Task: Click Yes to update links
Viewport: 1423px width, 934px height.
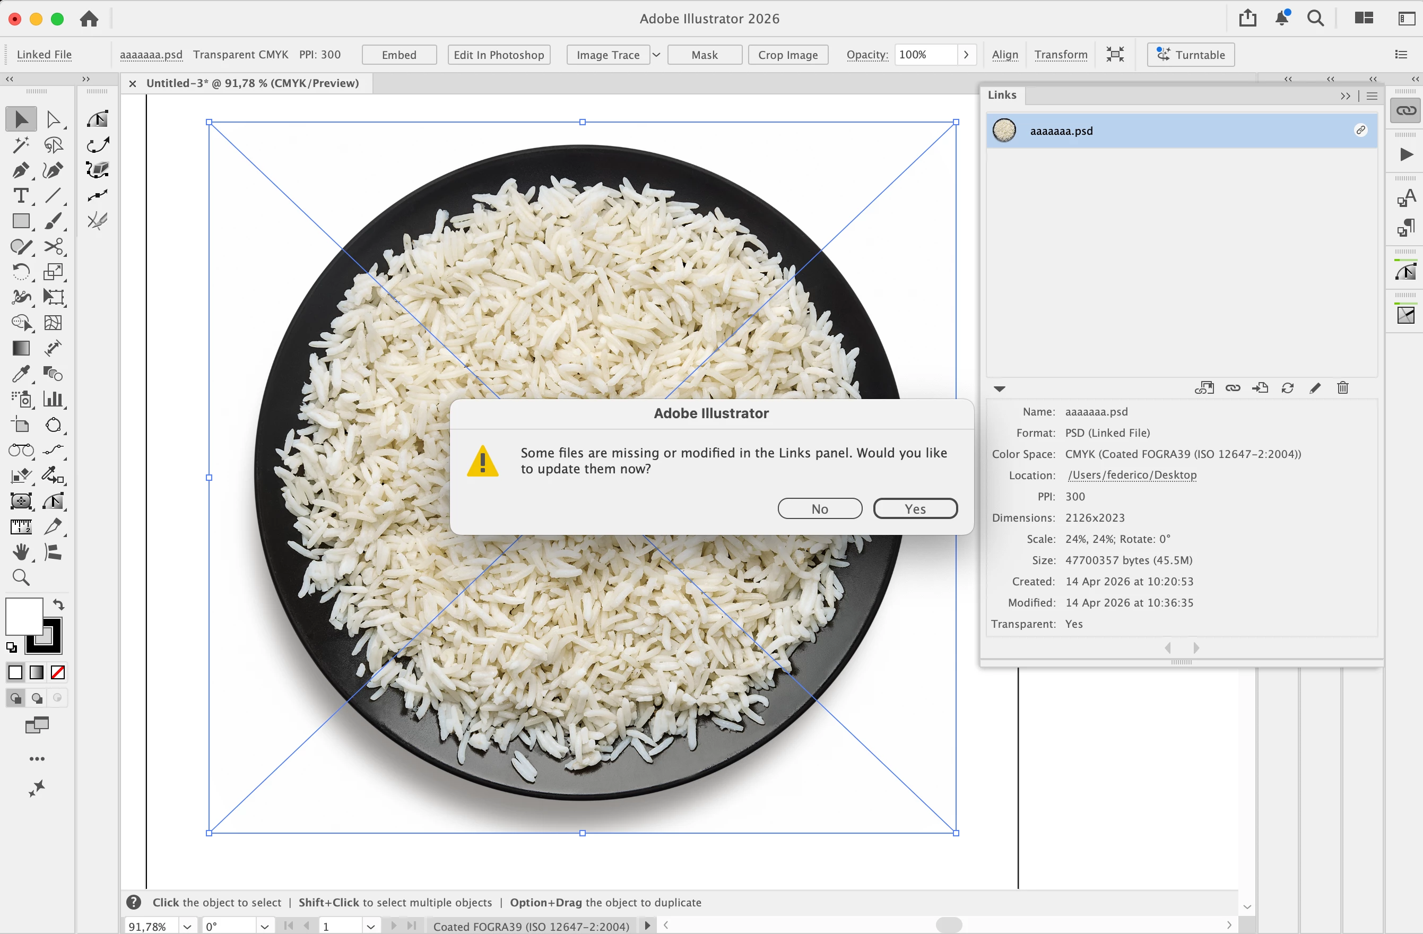Action: [x=915, y=509]
